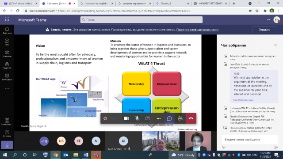The width and height of the screenshot is (283, 159).
Task: Click the address bar URL
Action: tap(110, 11)
